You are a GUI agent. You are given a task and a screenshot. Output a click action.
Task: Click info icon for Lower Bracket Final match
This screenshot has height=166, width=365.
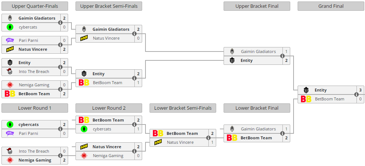point(282,133)
